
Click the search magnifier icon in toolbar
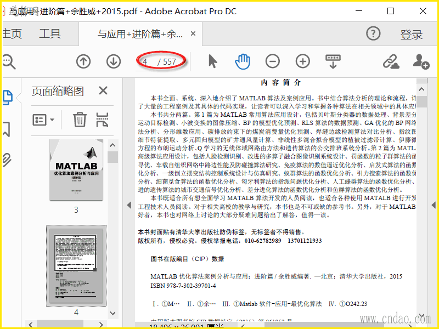click(x=9, y=61)
